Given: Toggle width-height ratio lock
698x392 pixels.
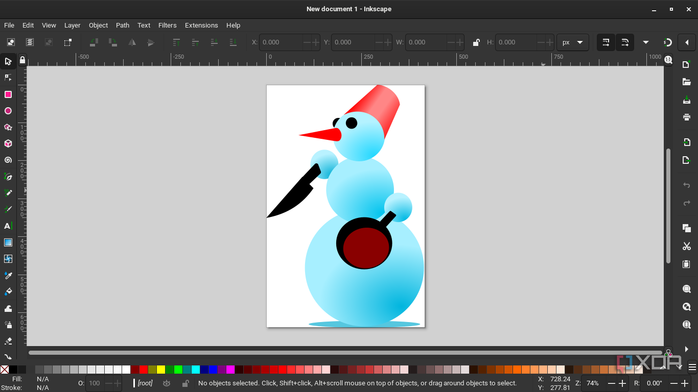Looking at the screenshot, I should click(476, 42).
